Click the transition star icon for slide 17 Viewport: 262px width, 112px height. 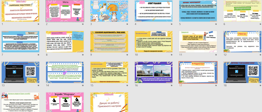[216, 86]
